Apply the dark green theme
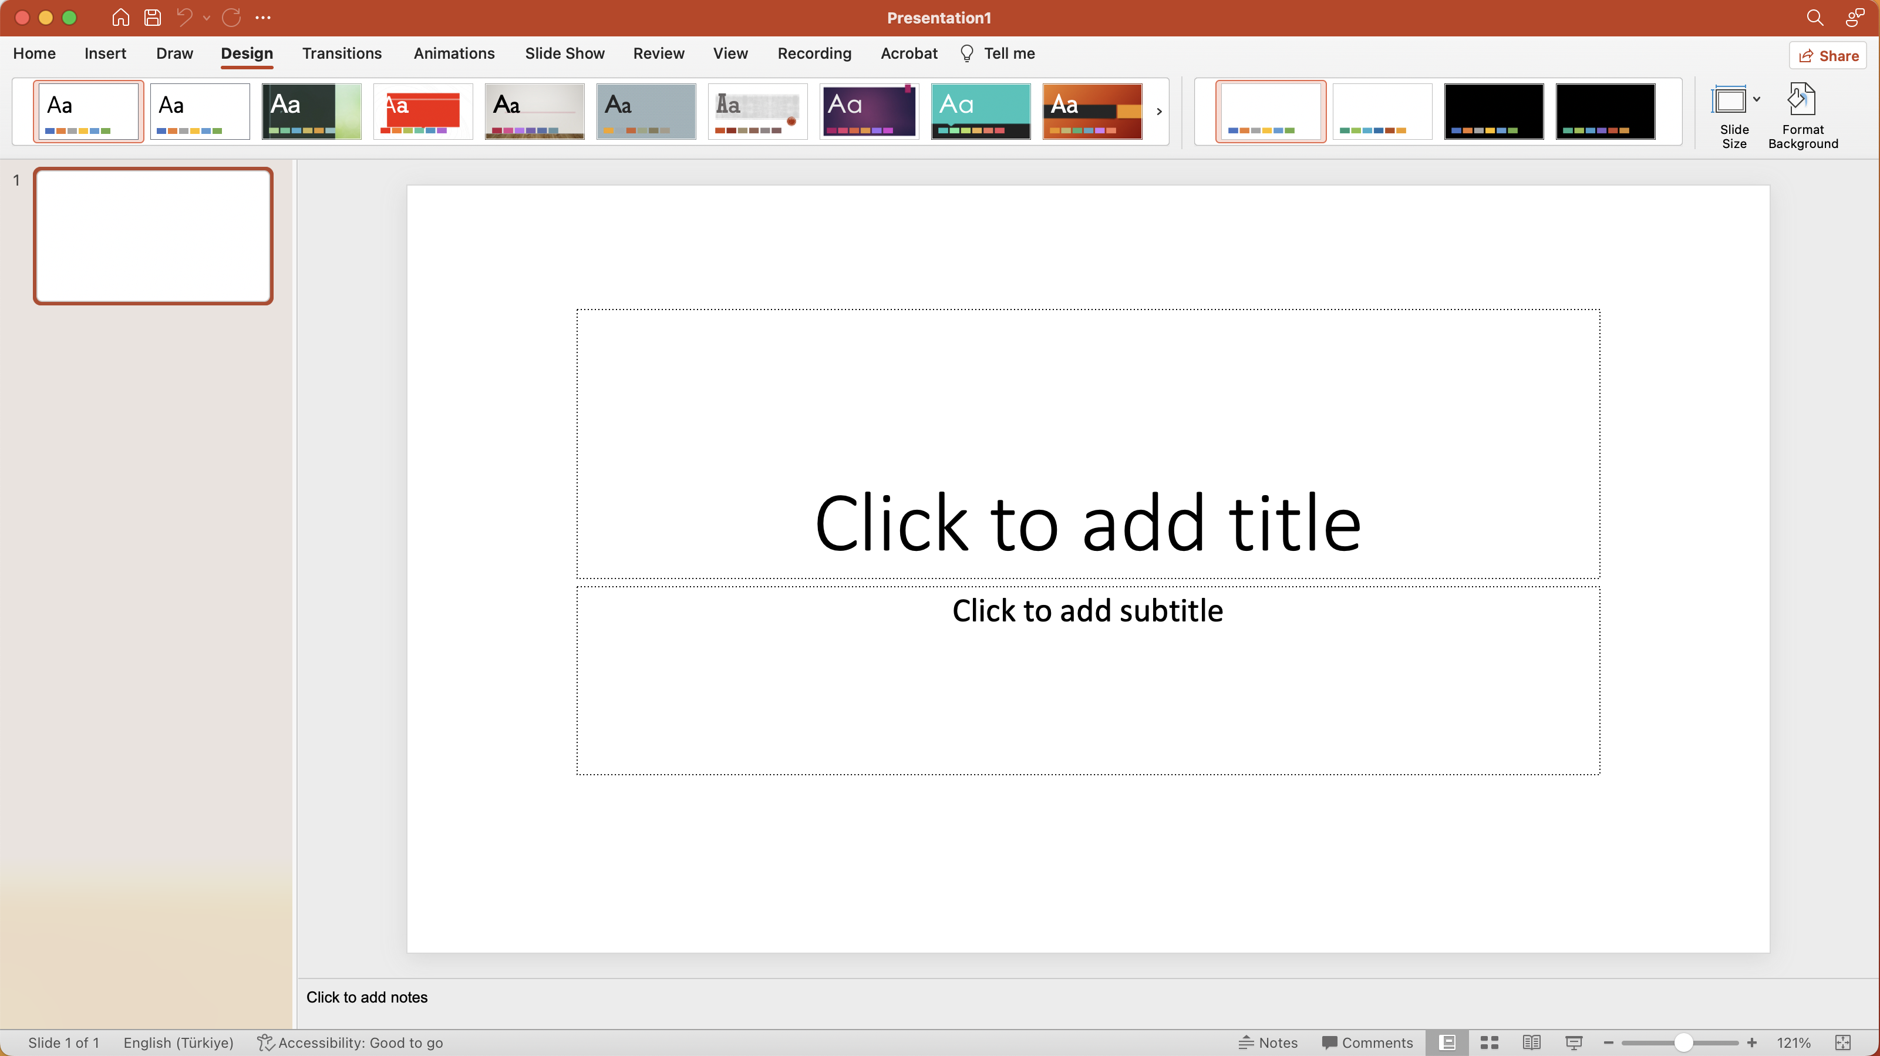This screenshot has height=1056, width=1880. coord(312,111)
